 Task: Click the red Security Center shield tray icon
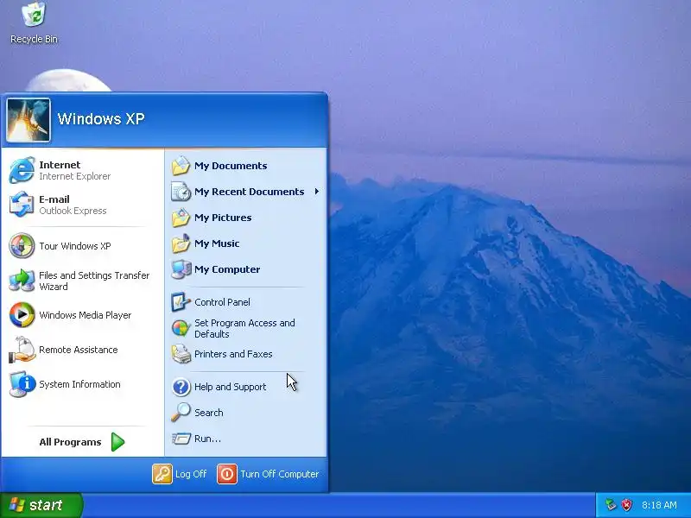(x=626, y=504)
